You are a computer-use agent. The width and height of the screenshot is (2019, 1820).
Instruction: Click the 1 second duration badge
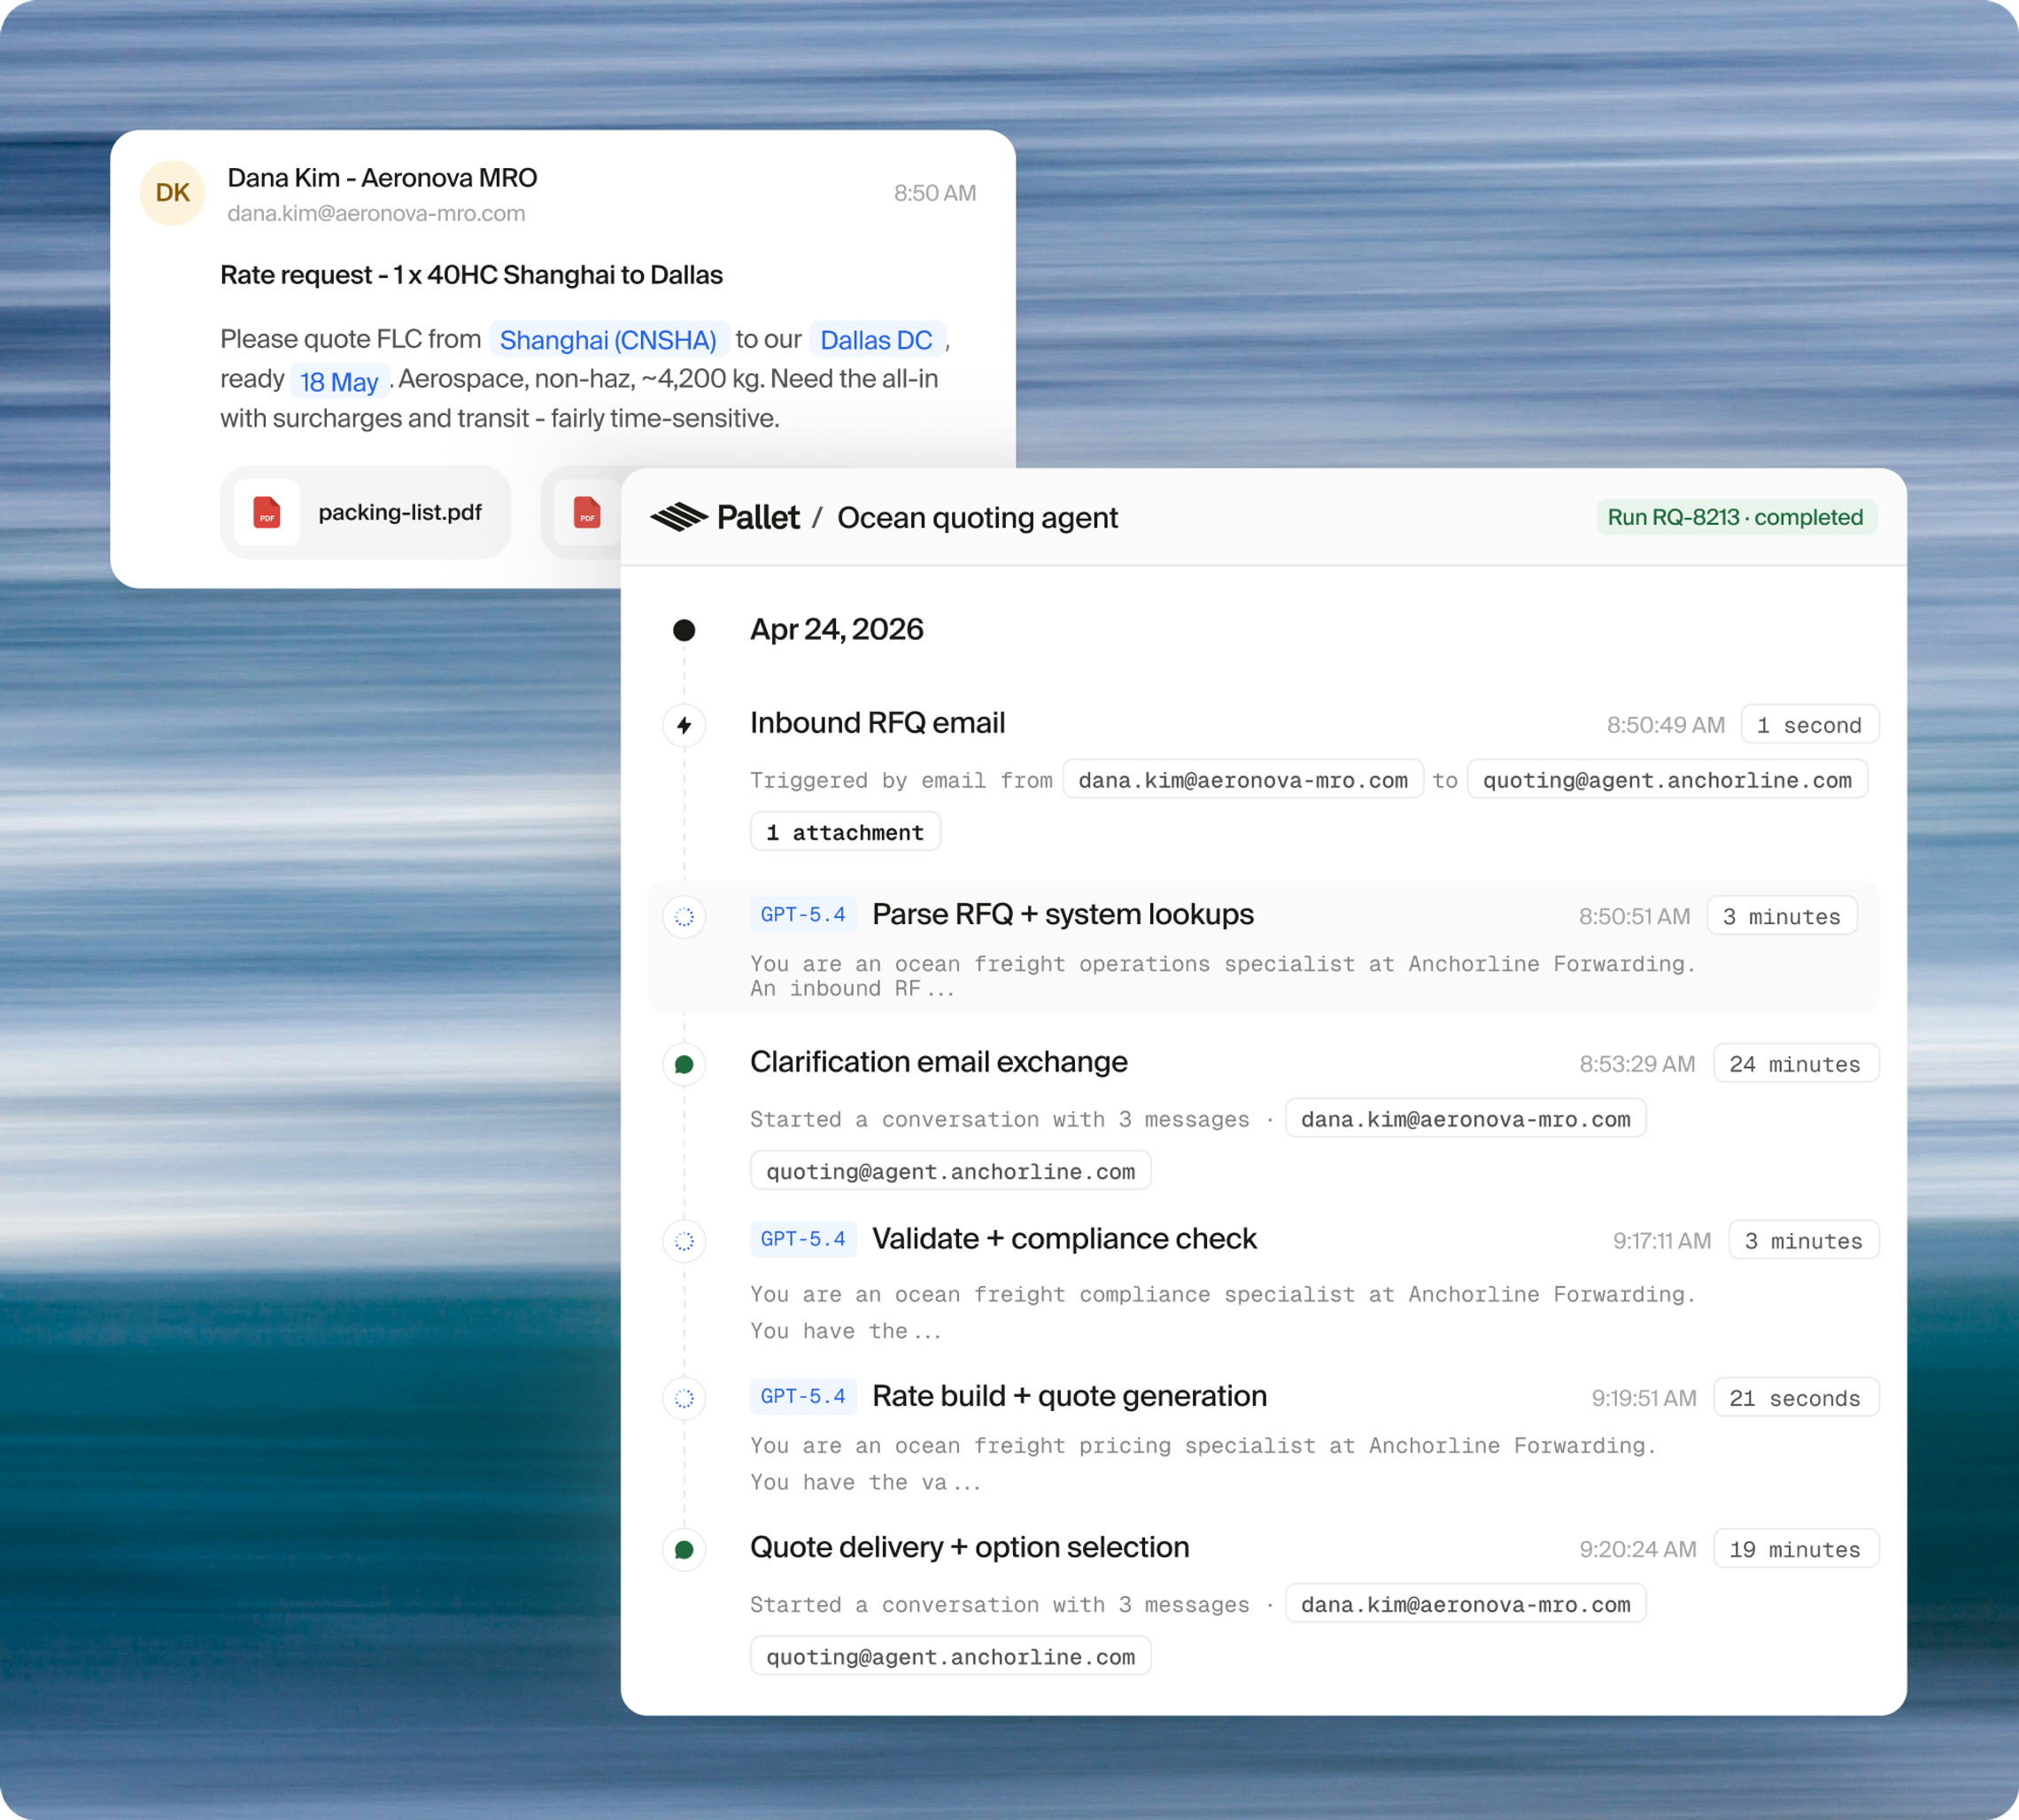tap(1809, 725)
